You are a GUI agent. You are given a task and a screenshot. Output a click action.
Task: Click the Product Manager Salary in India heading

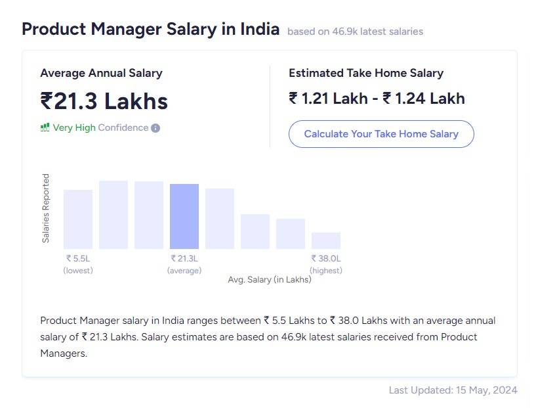150,29
